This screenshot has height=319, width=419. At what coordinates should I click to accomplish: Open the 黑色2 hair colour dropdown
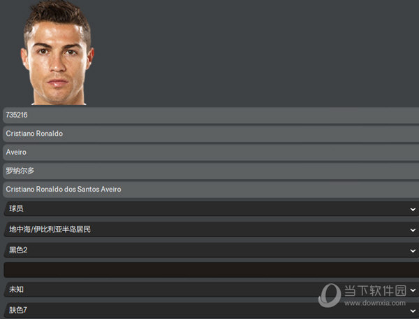click(x=211, y=250)
